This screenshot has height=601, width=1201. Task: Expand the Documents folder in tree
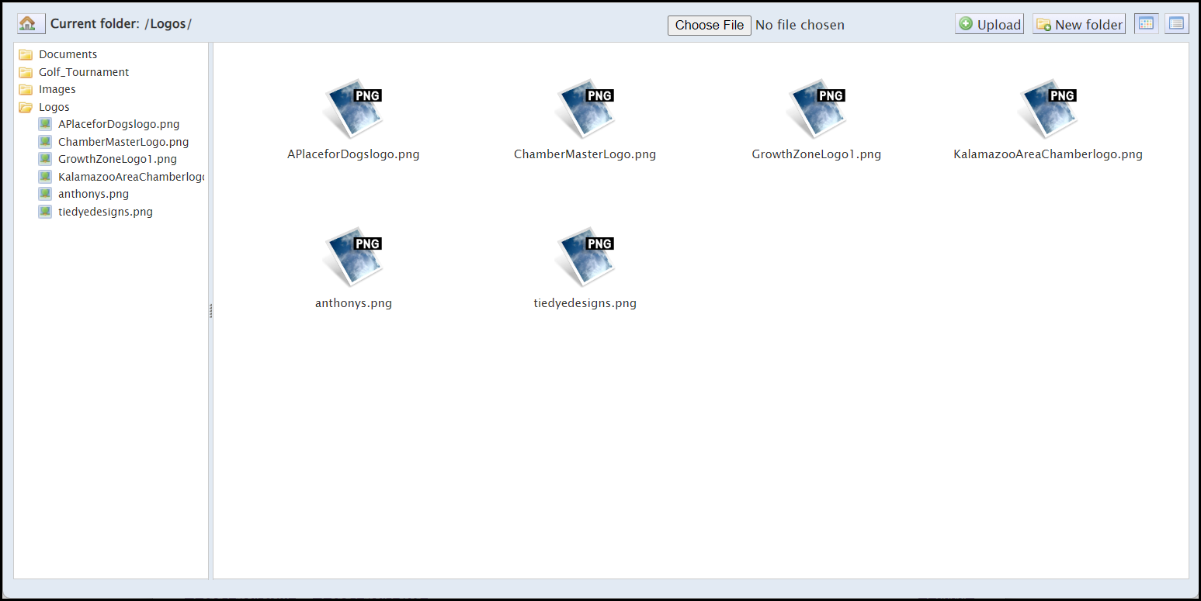click(x=68, y=54)
